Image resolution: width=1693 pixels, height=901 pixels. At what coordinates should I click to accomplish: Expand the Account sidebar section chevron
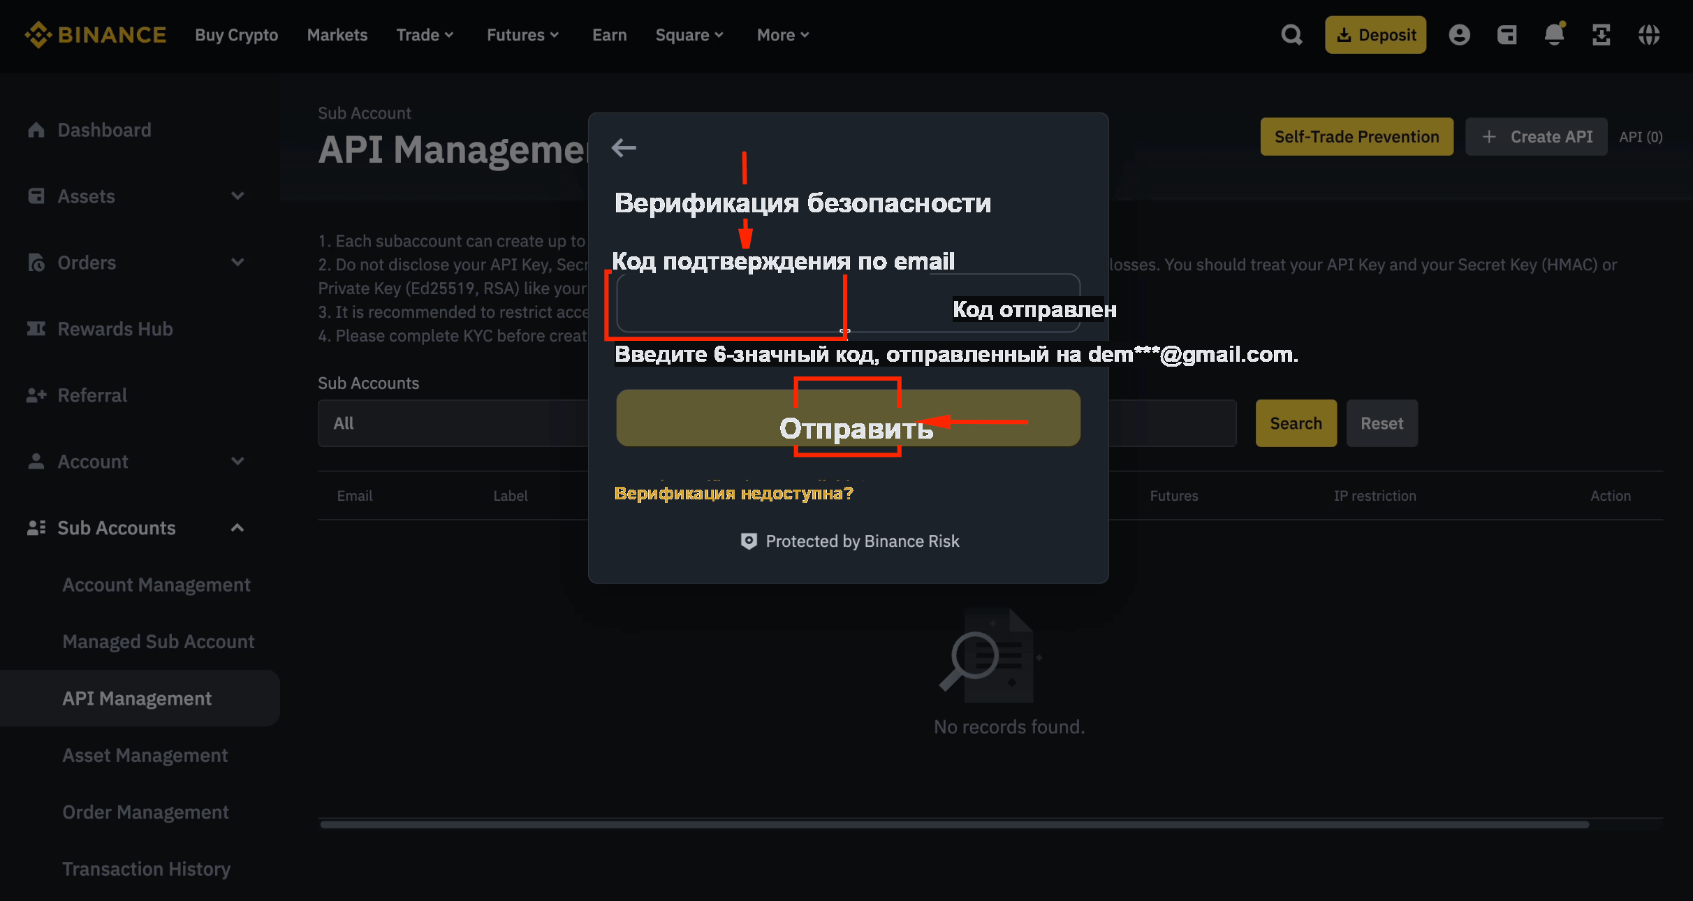point(237,462)
